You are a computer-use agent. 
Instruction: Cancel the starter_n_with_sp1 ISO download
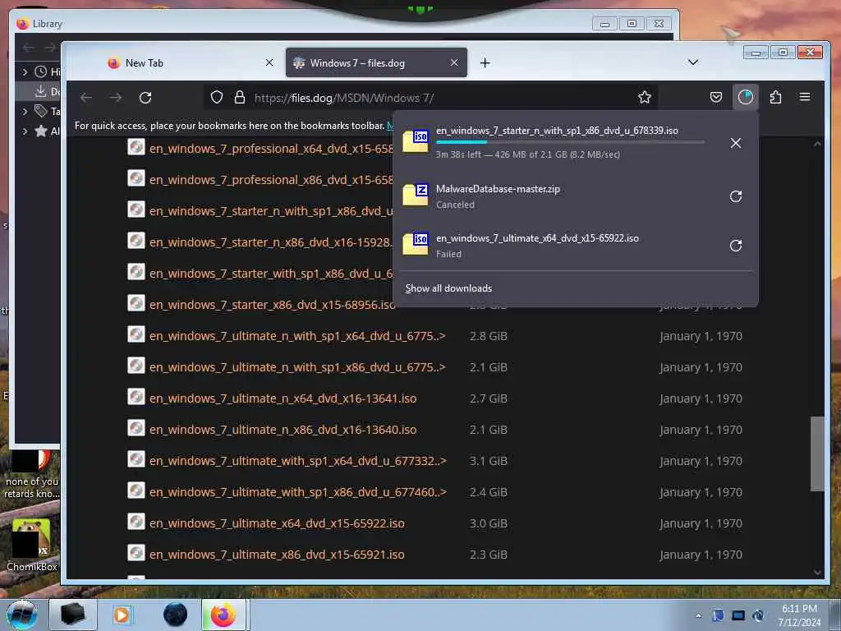[735, 143]
